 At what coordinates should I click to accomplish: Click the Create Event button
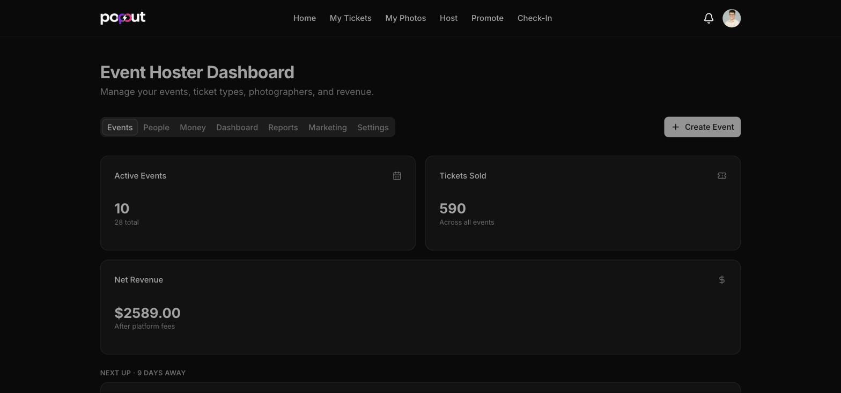[x=702, y=127]
